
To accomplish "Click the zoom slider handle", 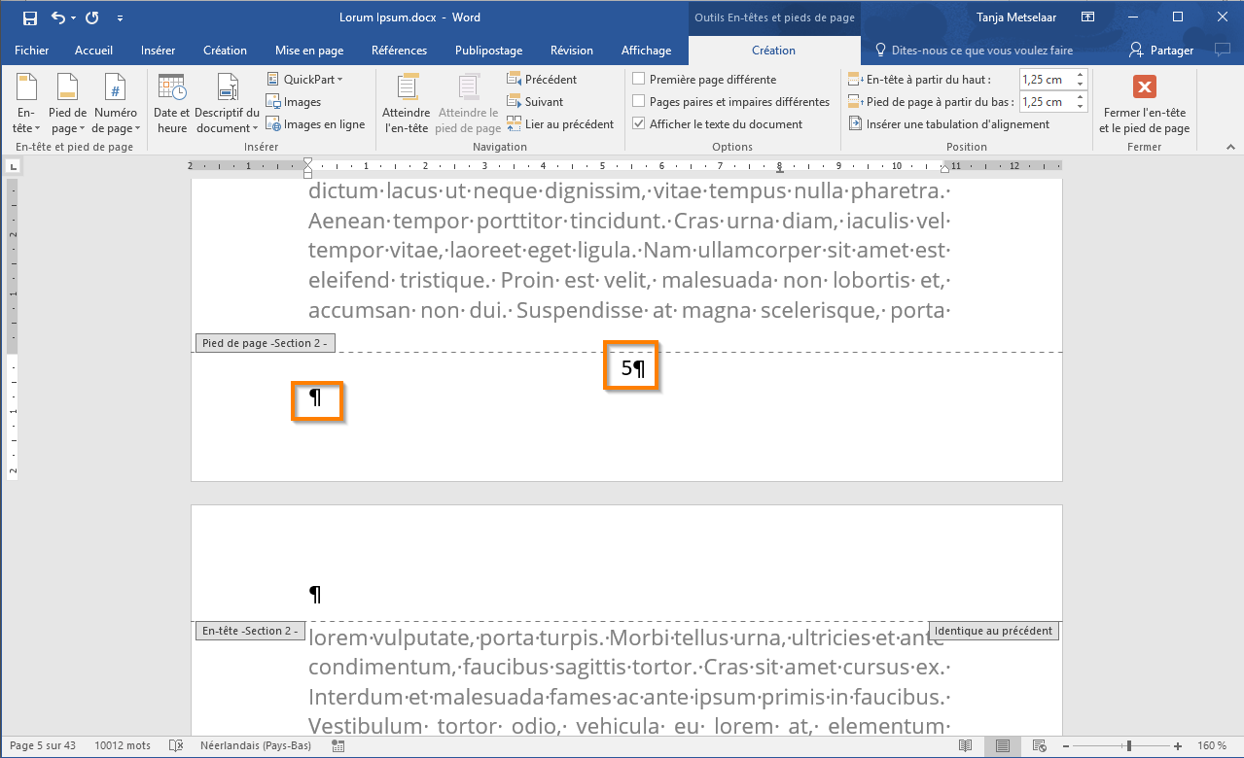I will click(x=1128, y=745).
